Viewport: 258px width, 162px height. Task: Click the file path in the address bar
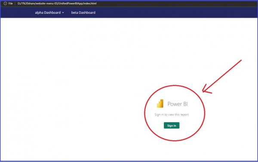[57, 3]
